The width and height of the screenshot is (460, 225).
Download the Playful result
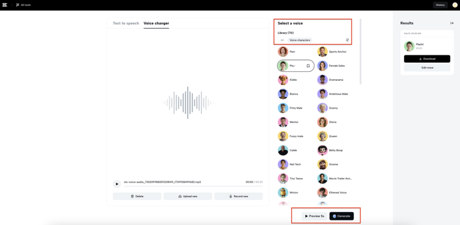(x=427, y=59)
